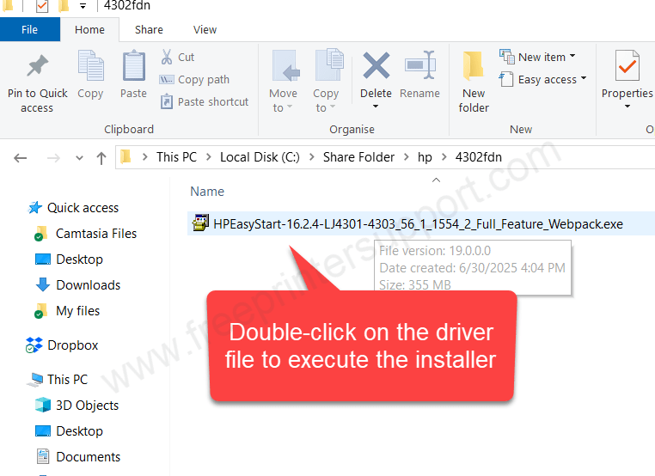Select This PC in navigation pane

click(67, 380)
